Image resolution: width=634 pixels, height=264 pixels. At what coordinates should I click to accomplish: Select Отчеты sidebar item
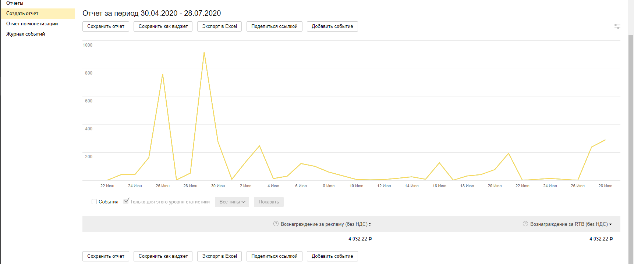pyautogui.click(x=15, y=3)
